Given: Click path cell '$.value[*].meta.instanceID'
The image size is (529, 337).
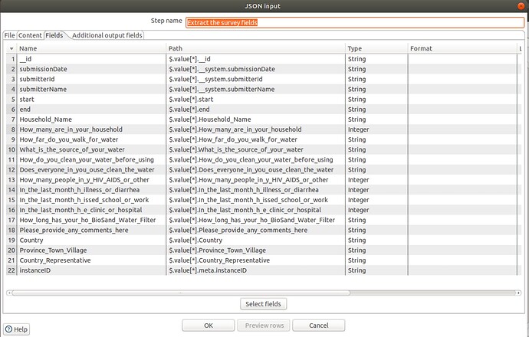Looking at the screenshot, I should click(x=256, y=270).
